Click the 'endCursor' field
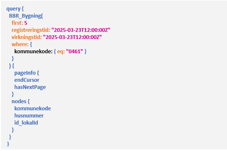 [x=27, y=80]
